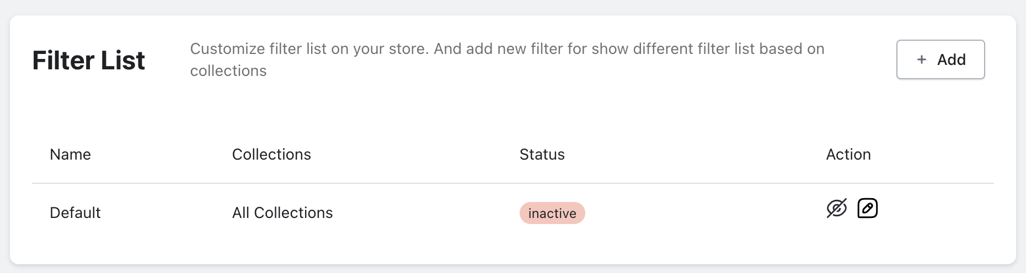The image size is (1026, 273).
Task: Select the Default filter name
Action: tap(75, 213)
